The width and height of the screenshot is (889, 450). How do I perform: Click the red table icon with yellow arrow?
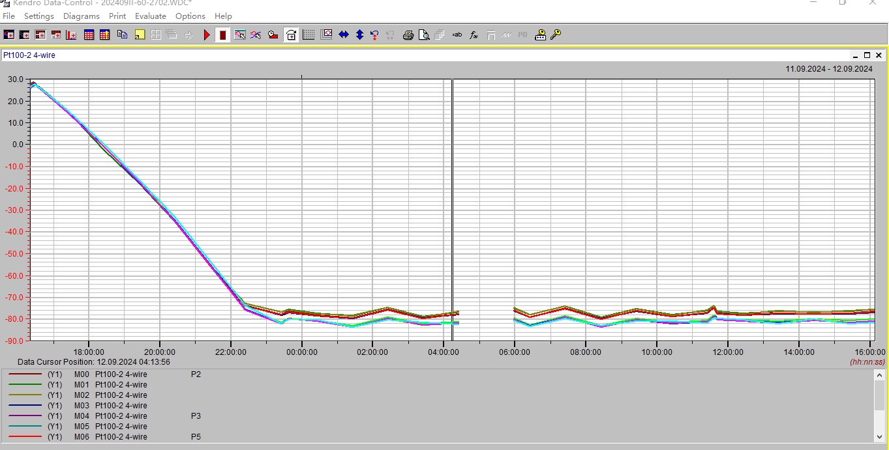click(x=104, y=35)
